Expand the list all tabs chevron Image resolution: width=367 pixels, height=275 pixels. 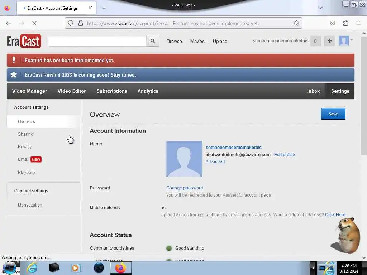coord(320,8)
